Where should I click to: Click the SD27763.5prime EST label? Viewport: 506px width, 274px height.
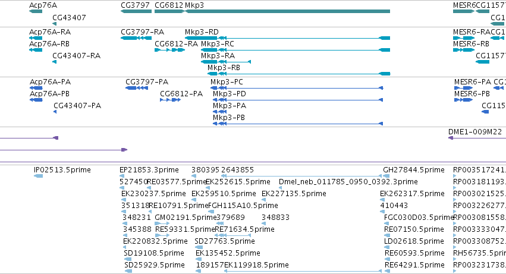point(225,241)
